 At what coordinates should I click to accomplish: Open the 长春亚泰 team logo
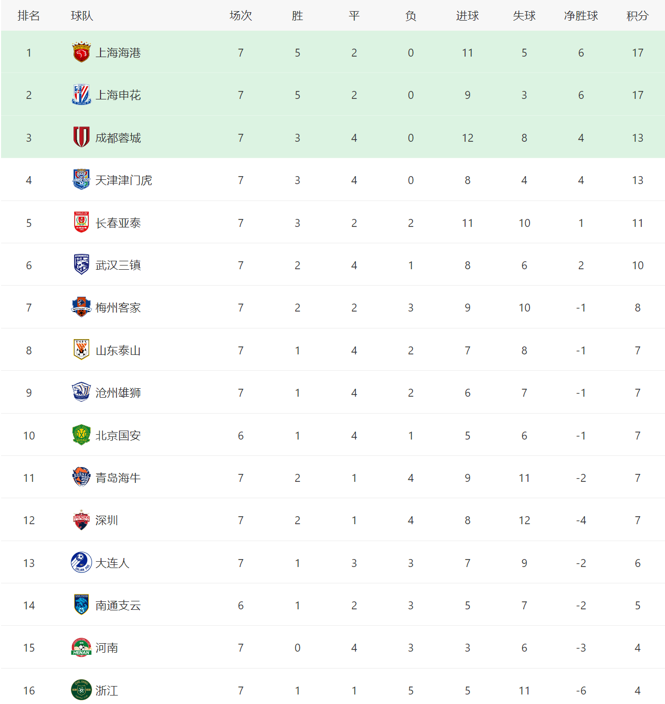click(x=81, y=223)
